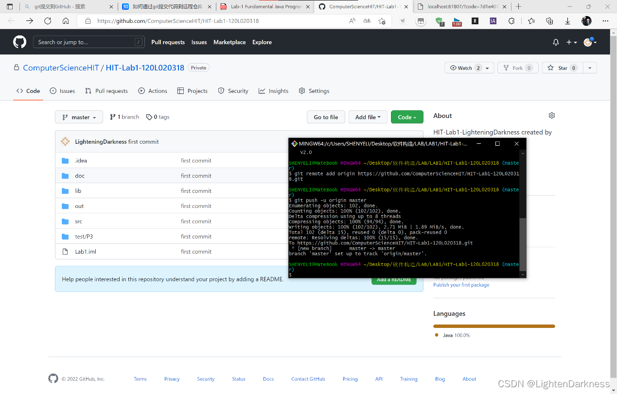
Task: Open the browser extensions puzzle icon
Action: point(511,21)
